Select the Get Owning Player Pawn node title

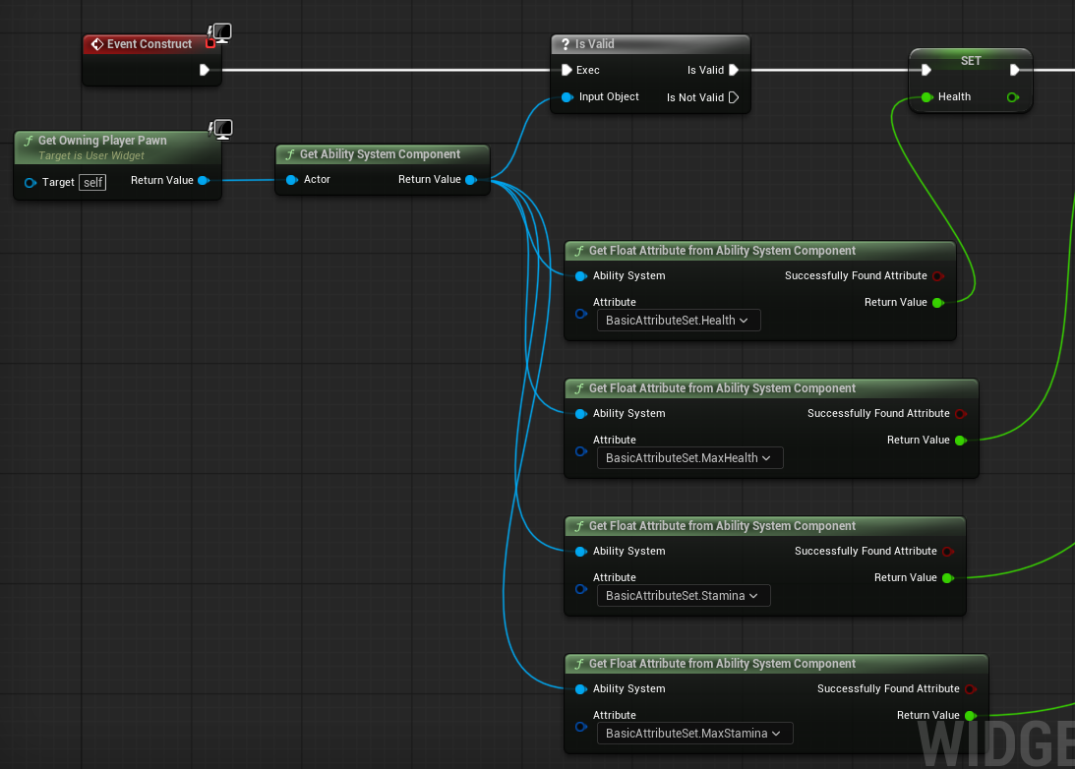pos(102,141)
